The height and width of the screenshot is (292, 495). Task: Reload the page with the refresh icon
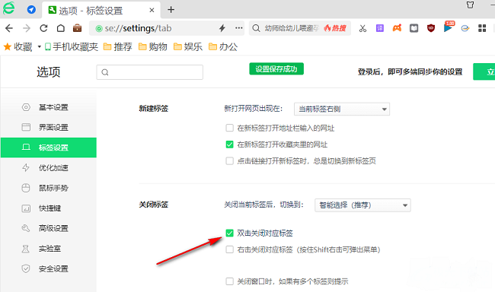point(43,28)
